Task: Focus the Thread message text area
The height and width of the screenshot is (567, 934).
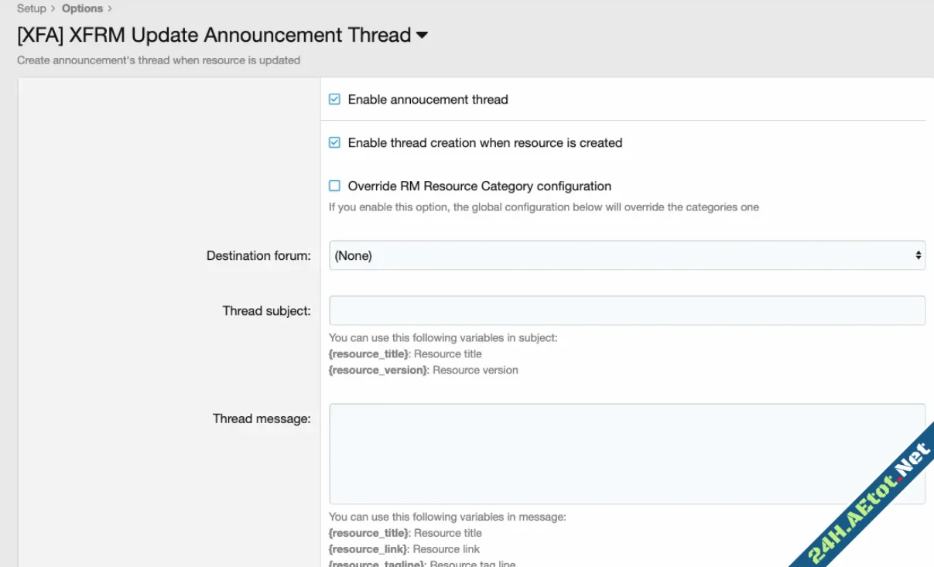Action: (x=627, y=453)
